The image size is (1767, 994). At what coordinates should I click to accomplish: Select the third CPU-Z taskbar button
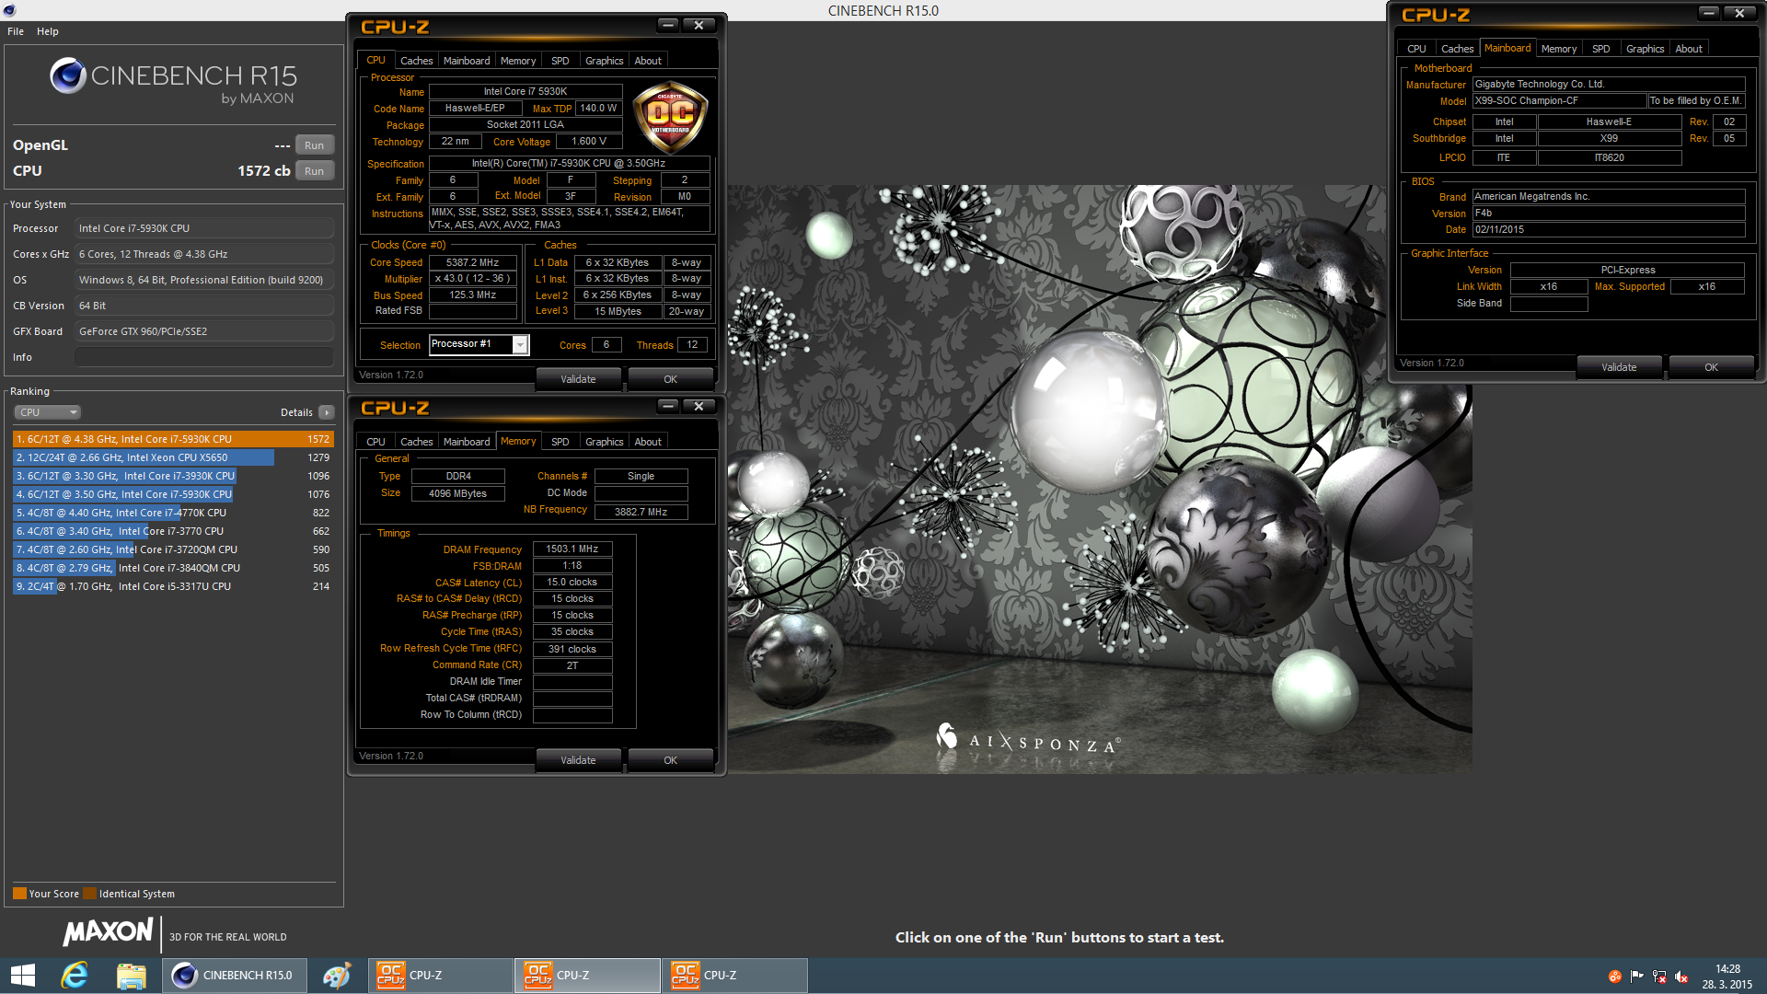coord(735,976)
